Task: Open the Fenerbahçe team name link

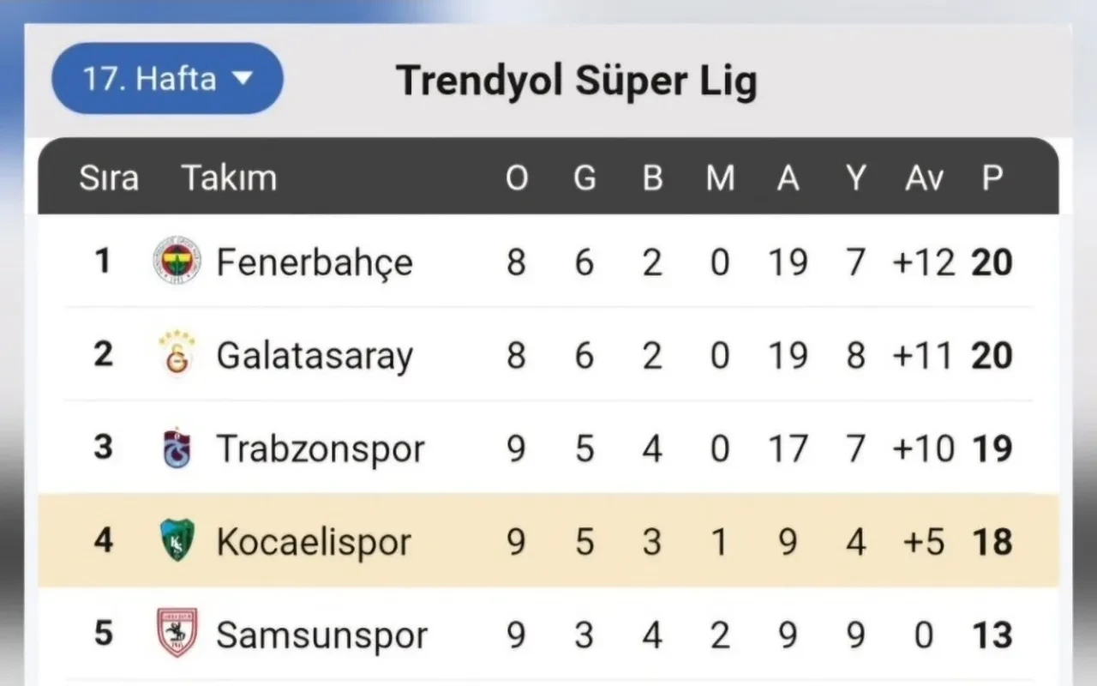Action: tap(314, 262)
